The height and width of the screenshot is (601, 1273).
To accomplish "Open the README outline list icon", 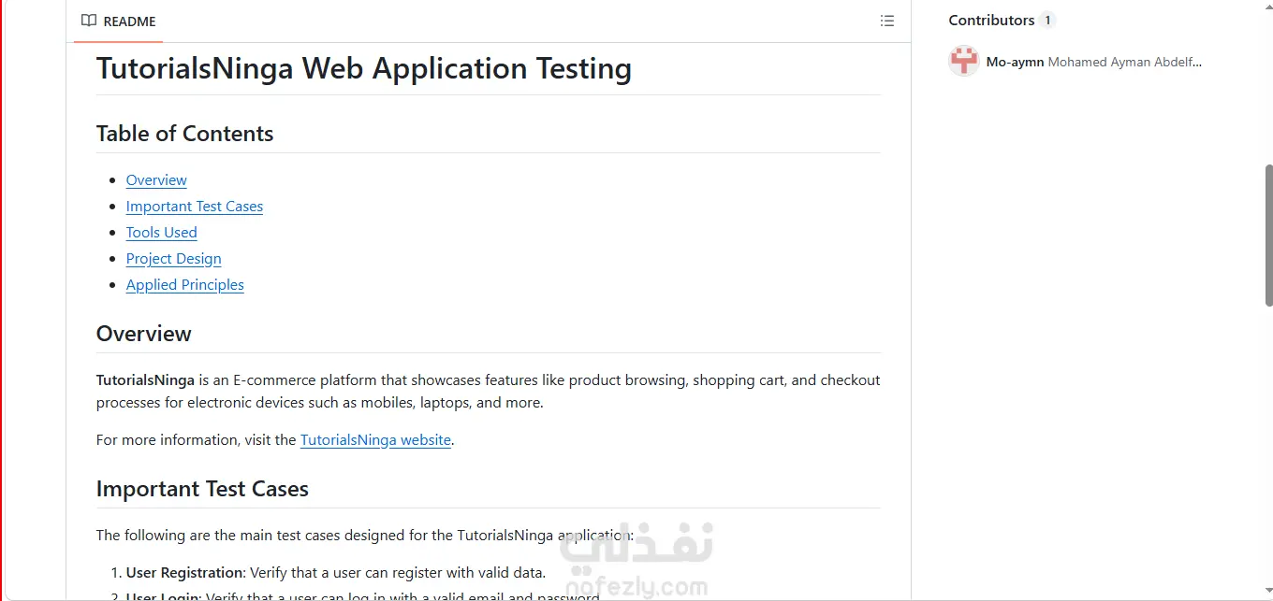I will pos(887,21).
